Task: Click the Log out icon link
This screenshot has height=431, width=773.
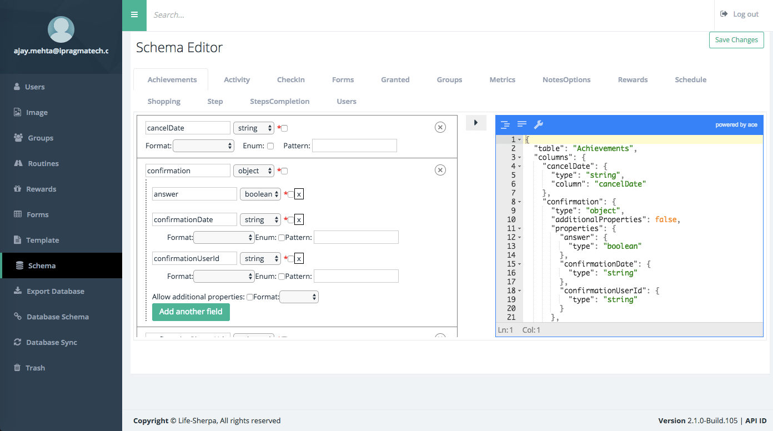Action: click(739, 14)
